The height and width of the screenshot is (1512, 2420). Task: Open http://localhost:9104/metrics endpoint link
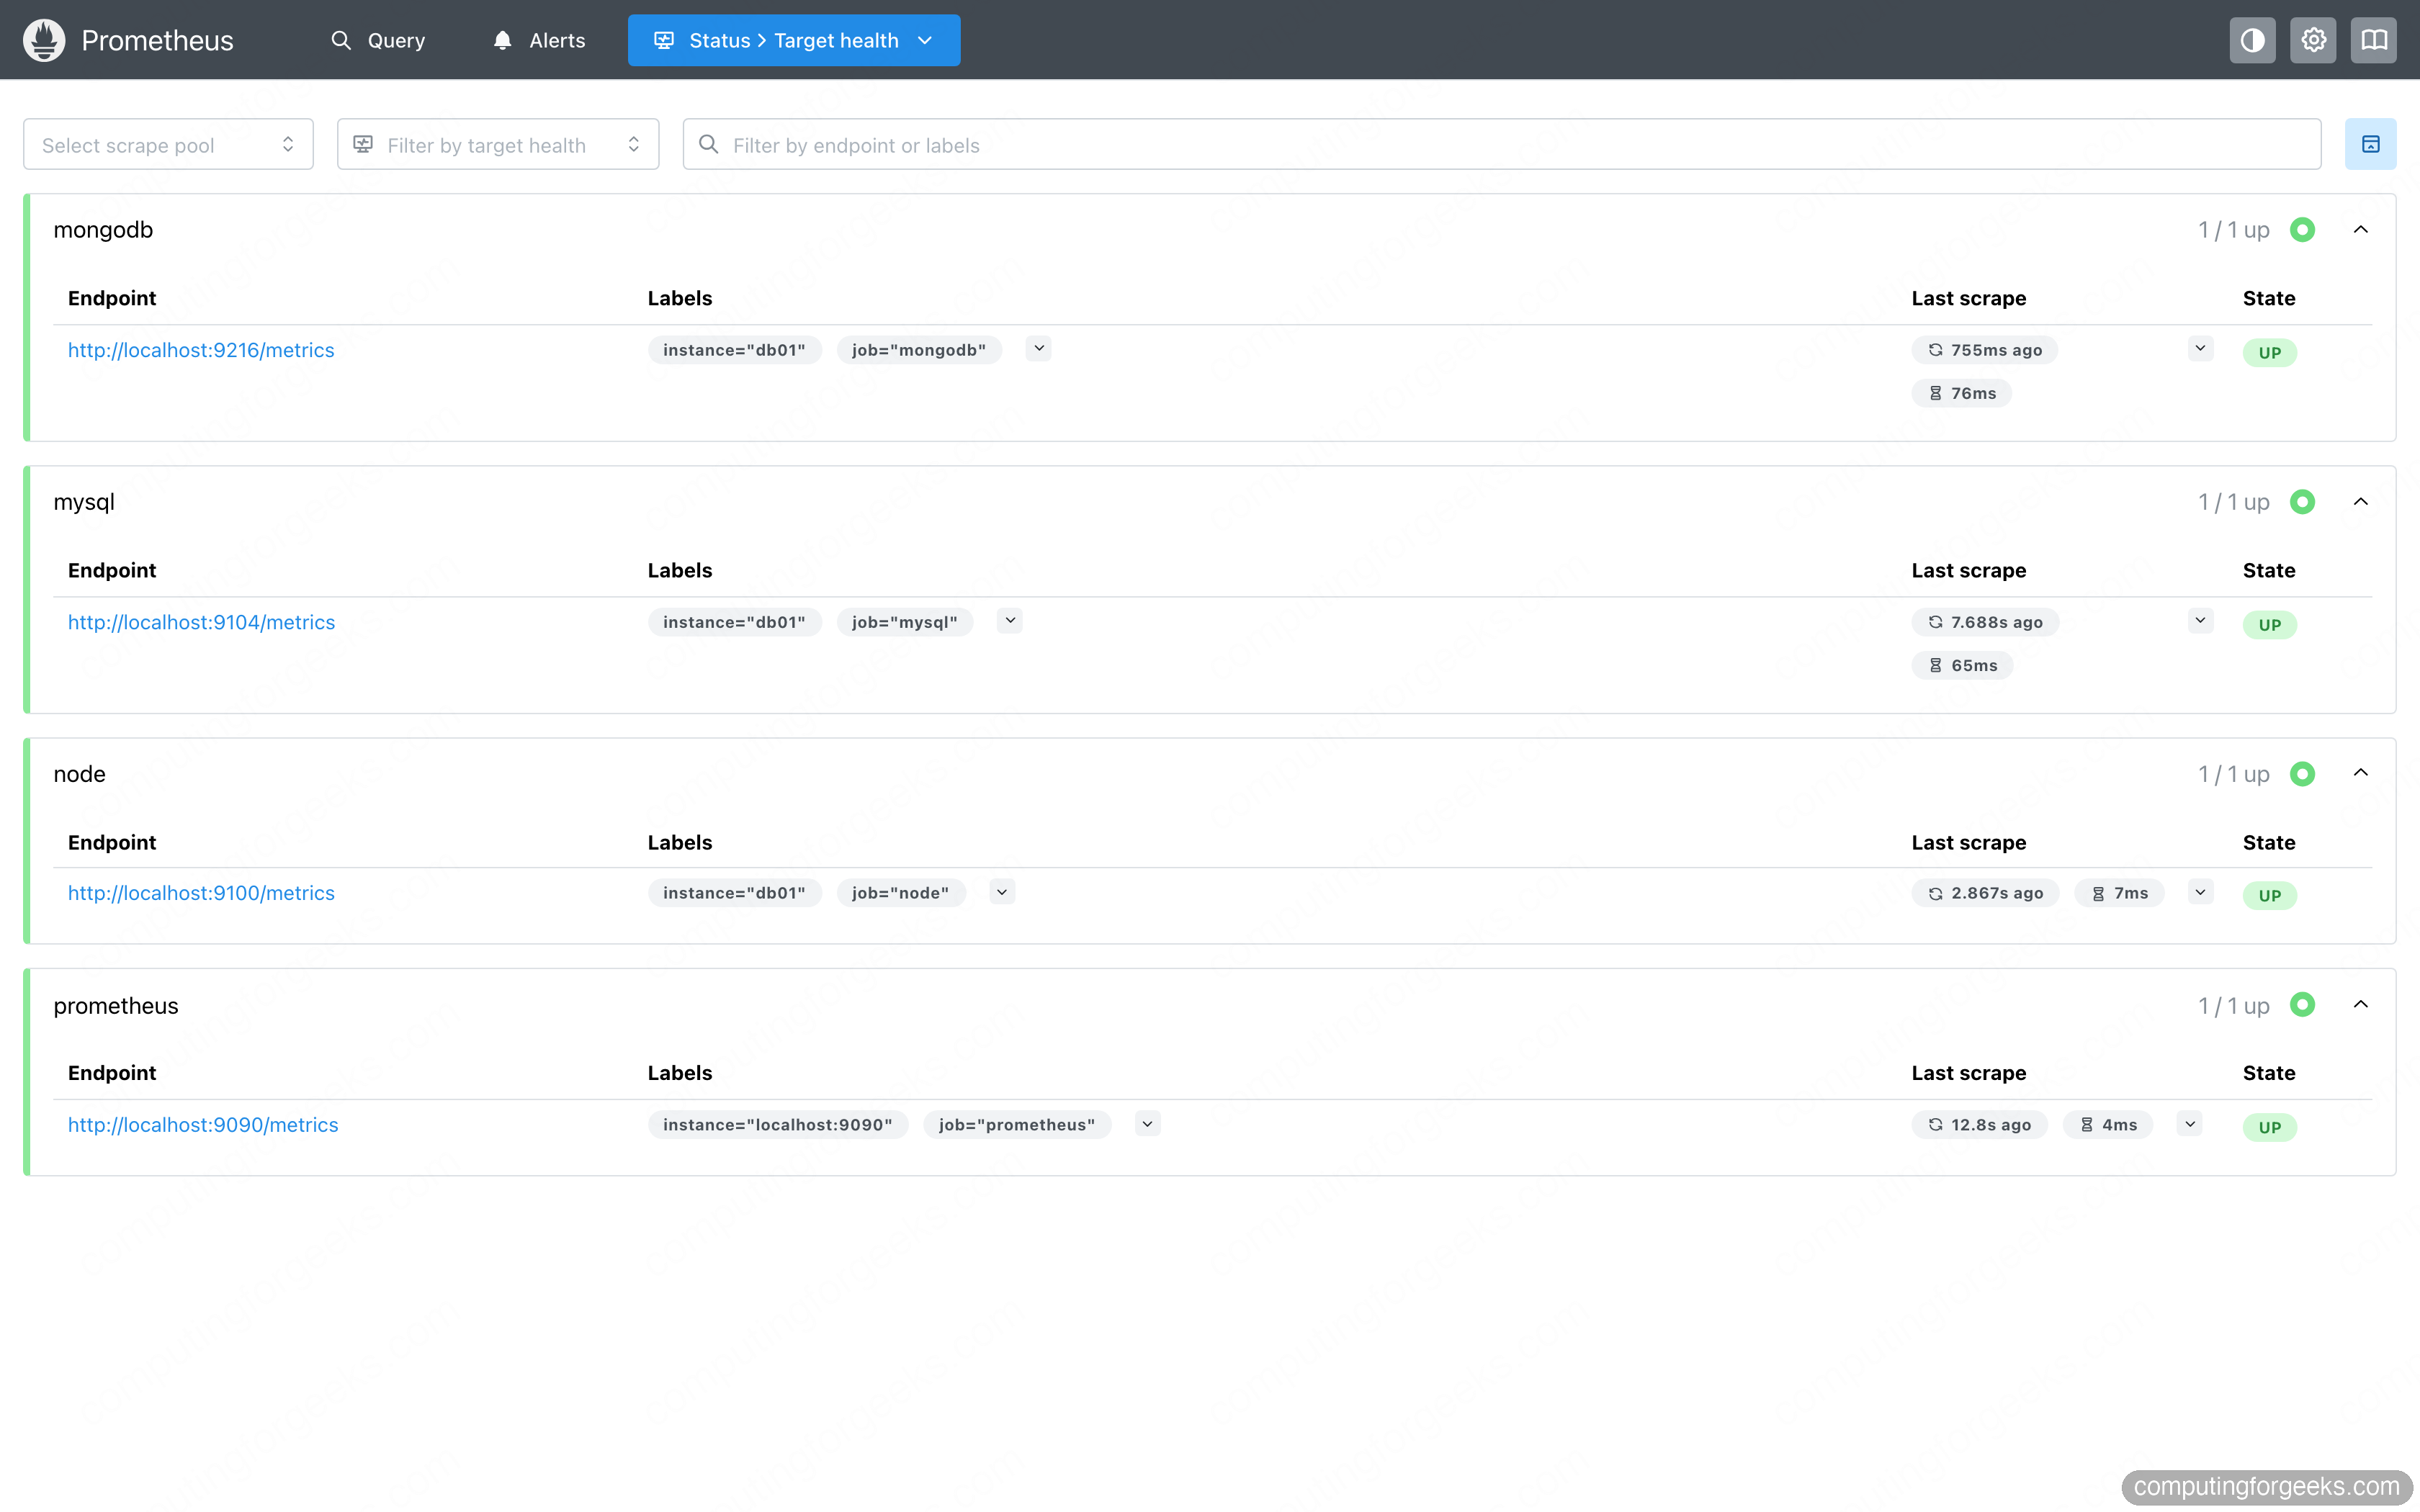click(201, 622)
